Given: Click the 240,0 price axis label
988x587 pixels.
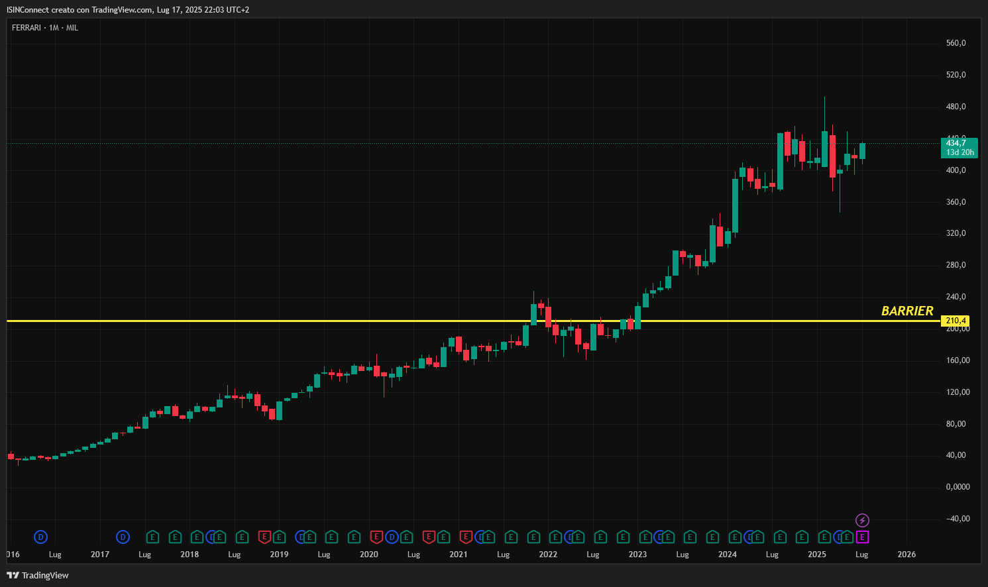Looking at the screenshot, I should 956,297.
